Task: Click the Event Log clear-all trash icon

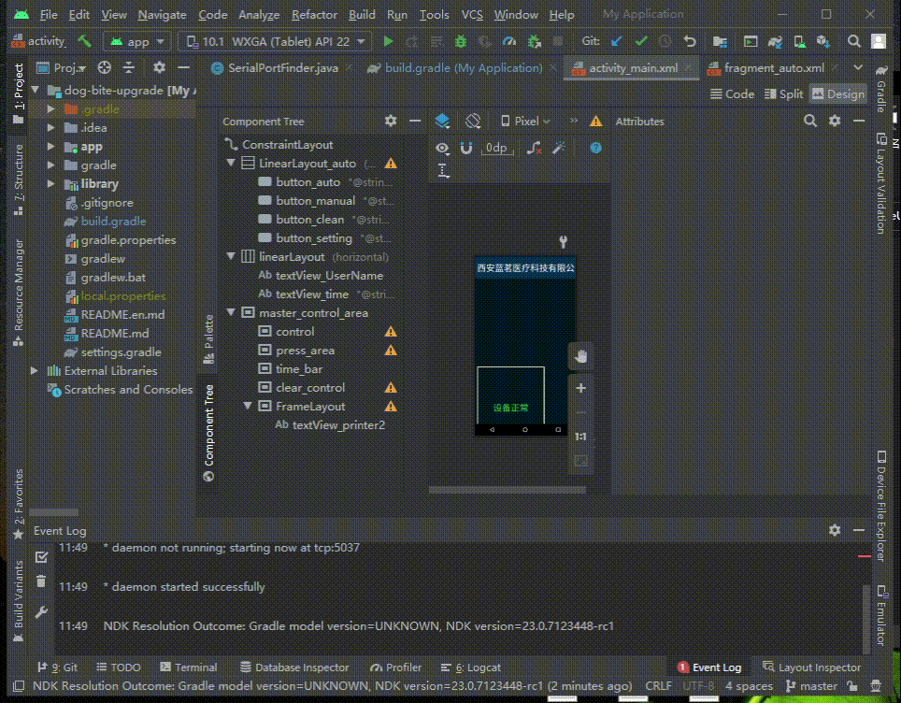Action: pyautogui.click(x=41, y=581)
